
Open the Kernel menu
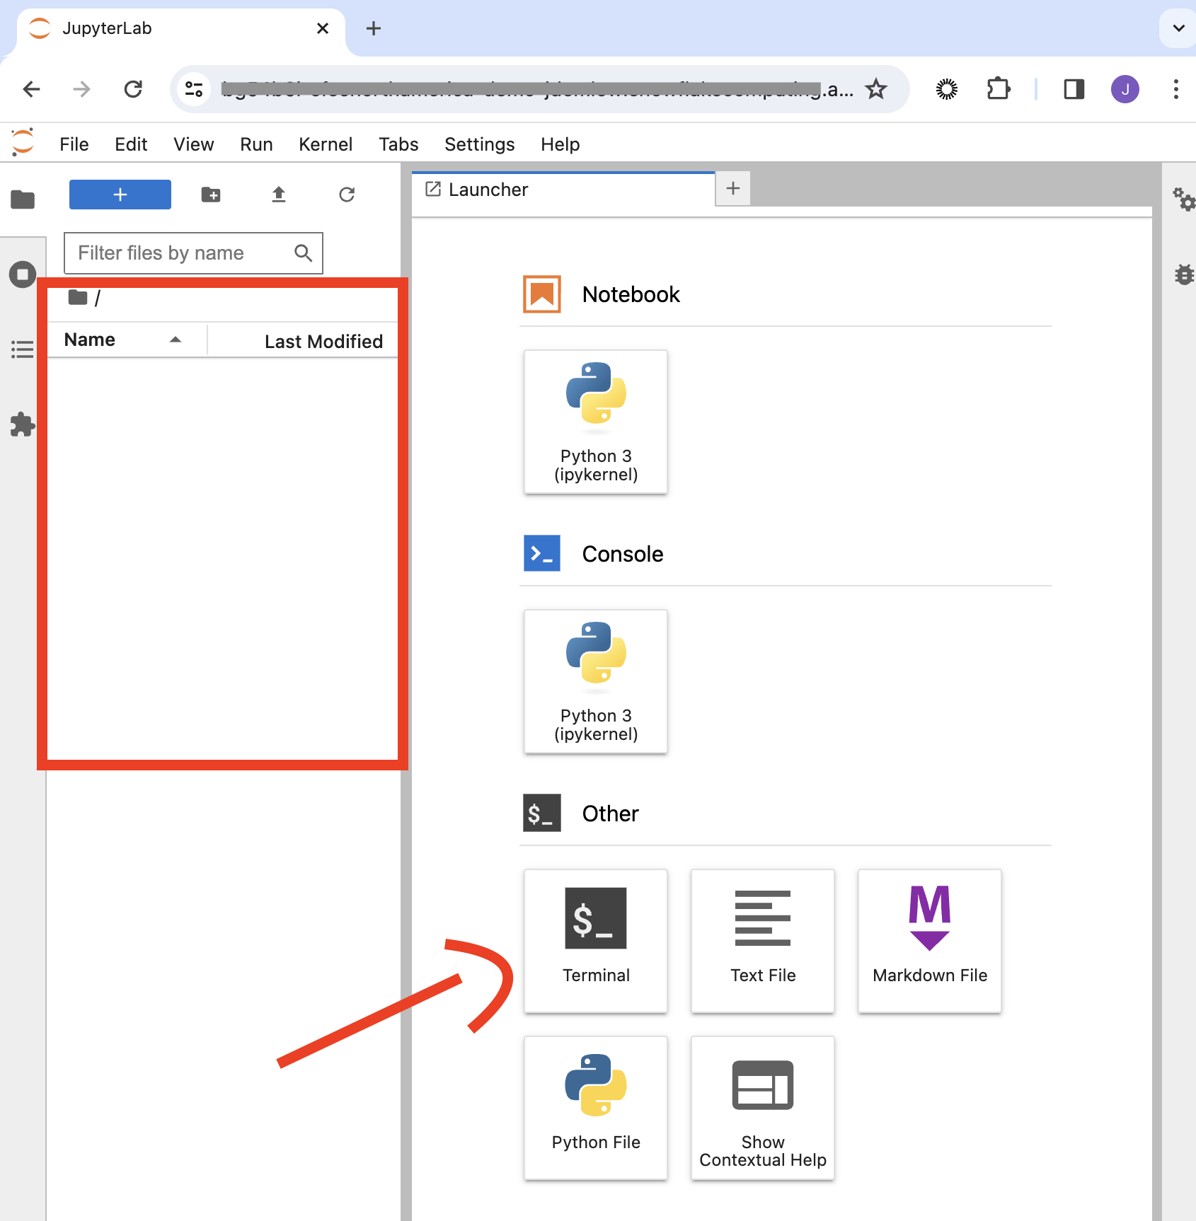tap(325, 144)
